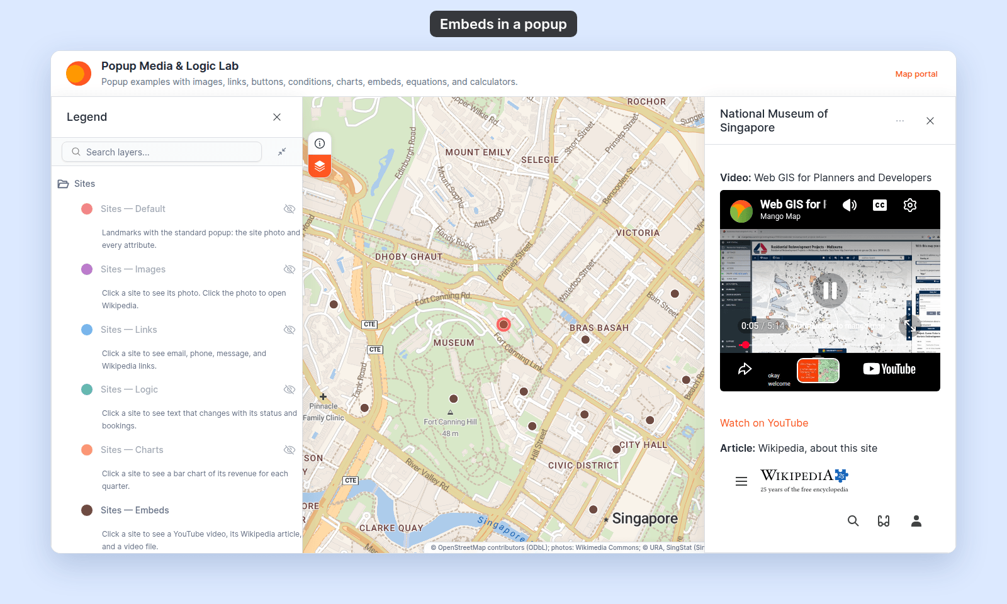Click the suggested video thumbnail in player
Screen dimensions: 1007x604
[818, 371]
